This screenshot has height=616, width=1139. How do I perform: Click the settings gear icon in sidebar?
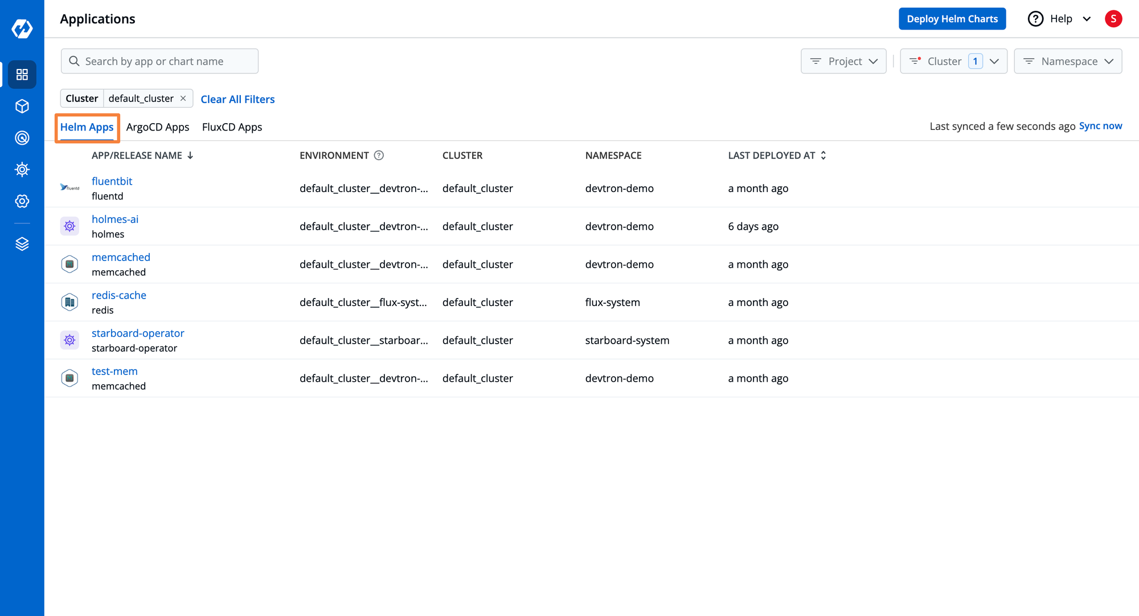tap(21, 201)
